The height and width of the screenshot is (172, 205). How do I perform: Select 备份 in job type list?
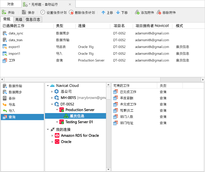coord(12,98)
